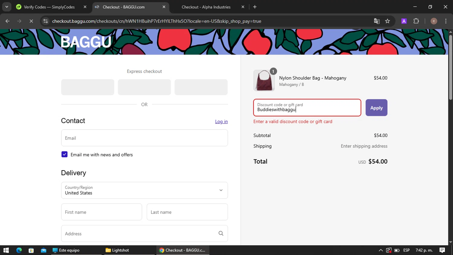The width and height of the screenshot is (453, 255).
Task: Open the notification center icon
Action: pyautogui.click(x=442, y=250)
